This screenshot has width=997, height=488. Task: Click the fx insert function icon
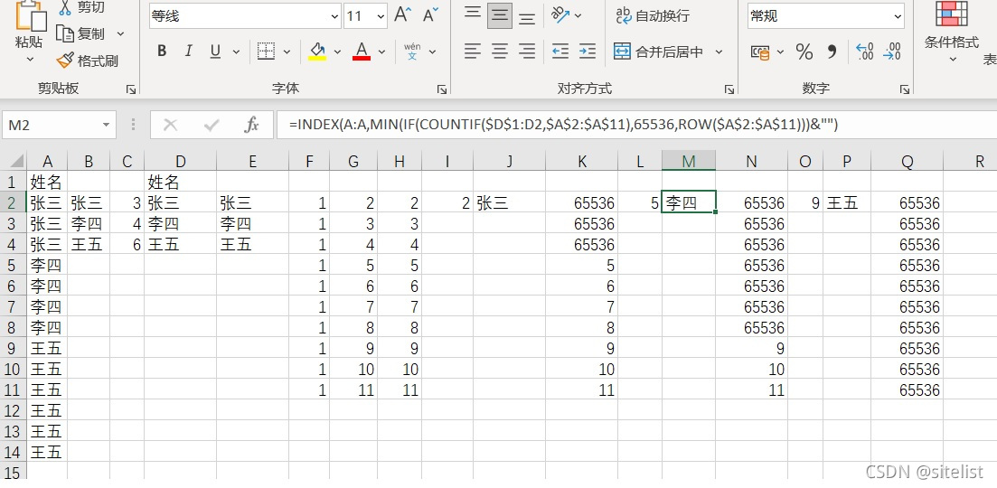[x=251, y=126]
